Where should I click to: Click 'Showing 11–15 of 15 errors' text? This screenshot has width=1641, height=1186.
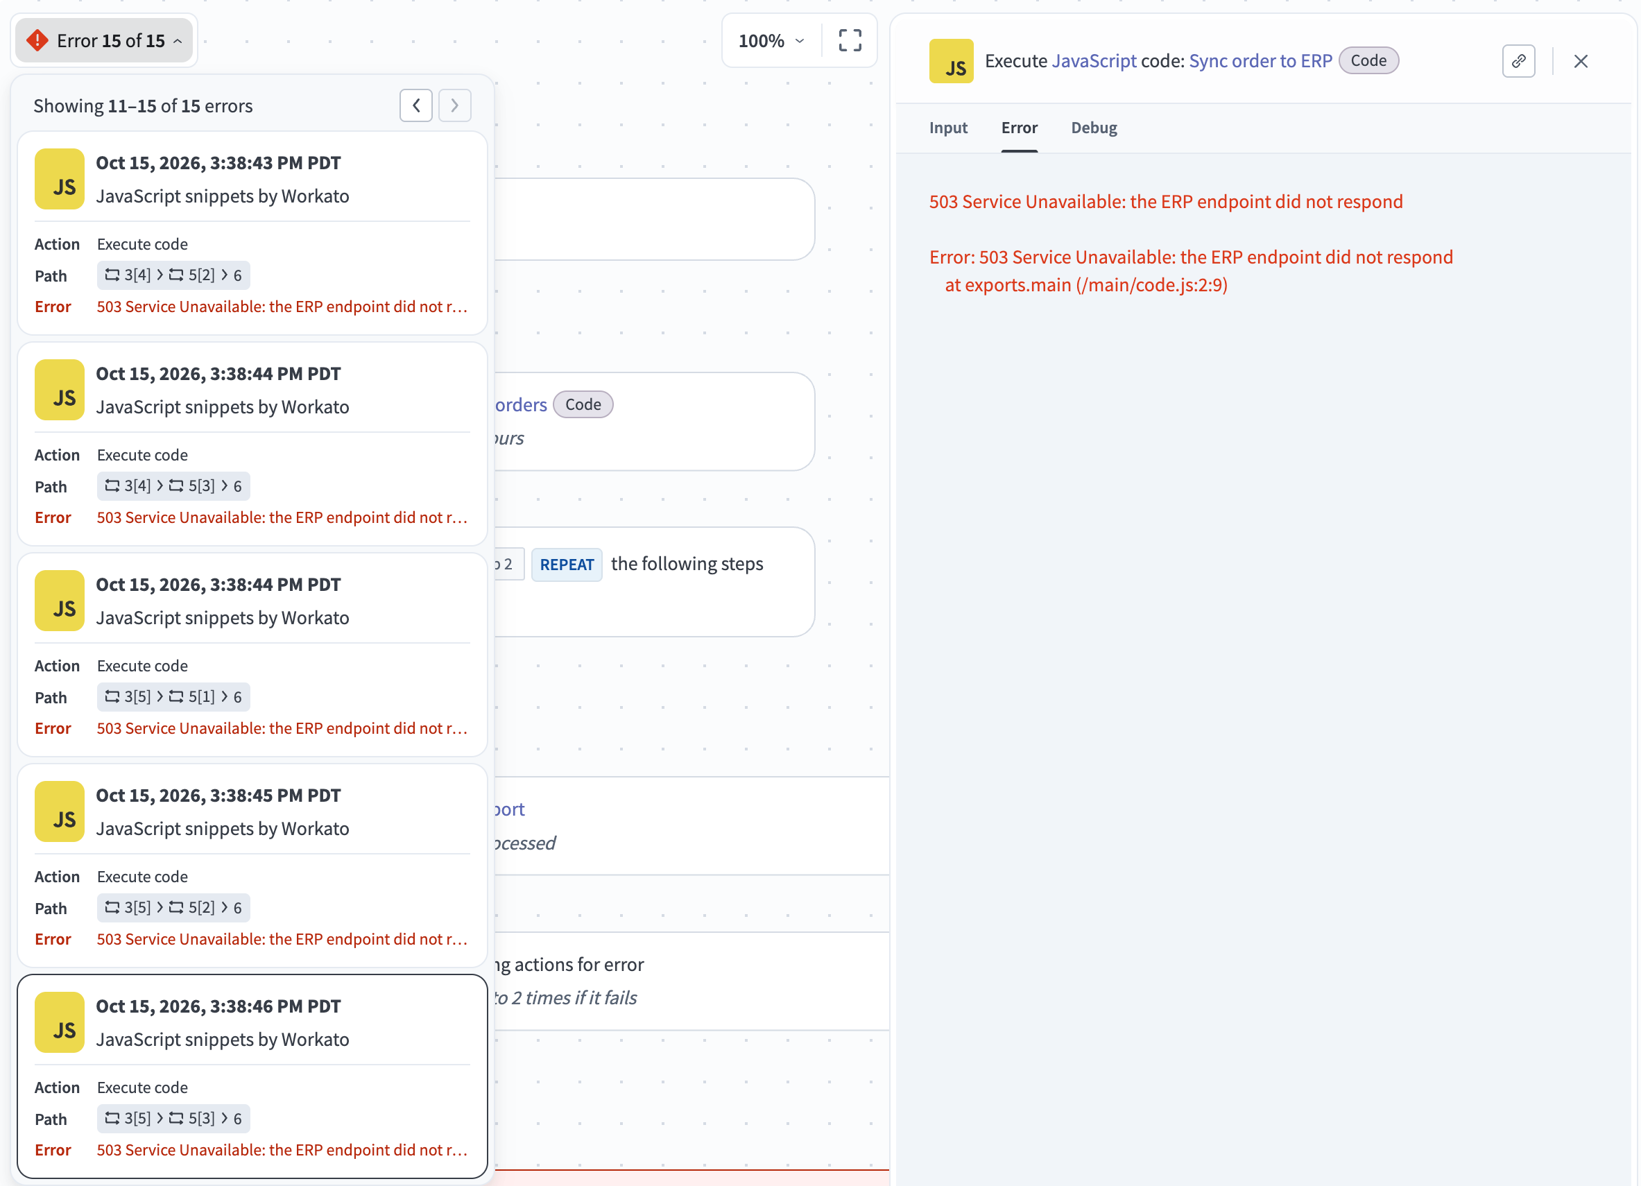[144, 106]
